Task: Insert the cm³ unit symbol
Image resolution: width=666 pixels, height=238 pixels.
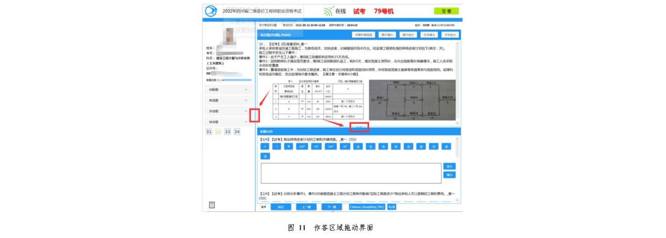Action: pyautogui.click(x=331, y=147)
